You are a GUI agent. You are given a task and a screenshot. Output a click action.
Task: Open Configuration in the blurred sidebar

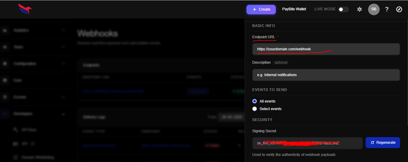coord(25,64)
